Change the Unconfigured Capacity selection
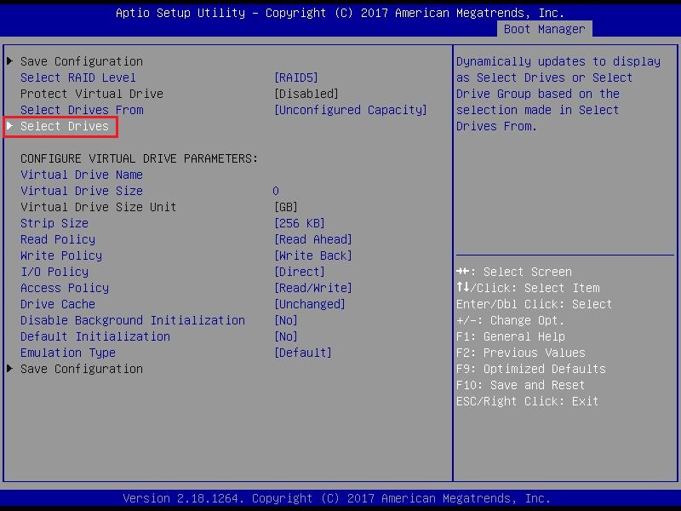Viewport: 681px width, 511px height. pos(350,110)
